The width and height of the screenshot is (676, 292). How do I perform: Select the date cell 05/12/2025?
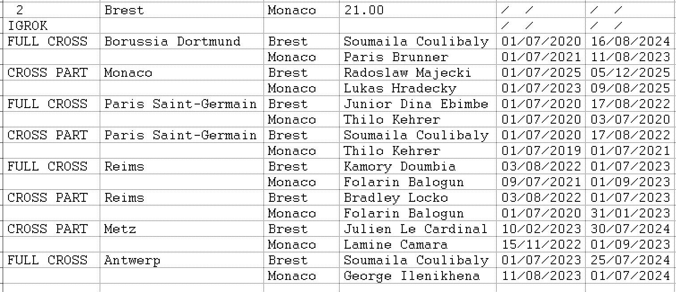click(x=630, y=73)
